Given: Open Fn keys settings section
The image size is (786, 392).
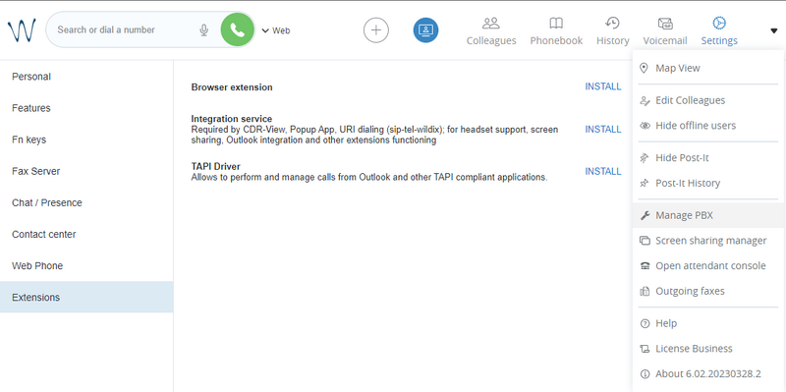Looking at the screenshot, I should [x=86, y=140].
